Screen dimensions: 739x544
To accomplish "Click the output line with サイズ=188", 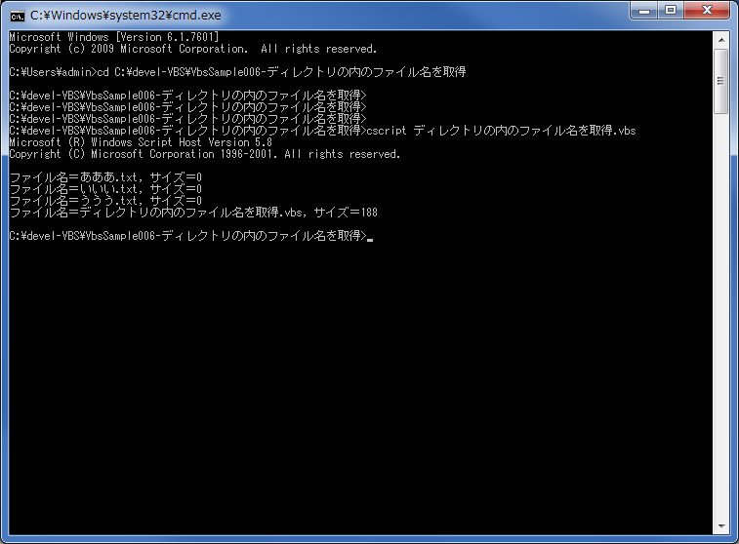I will click(x=193, y=213).
